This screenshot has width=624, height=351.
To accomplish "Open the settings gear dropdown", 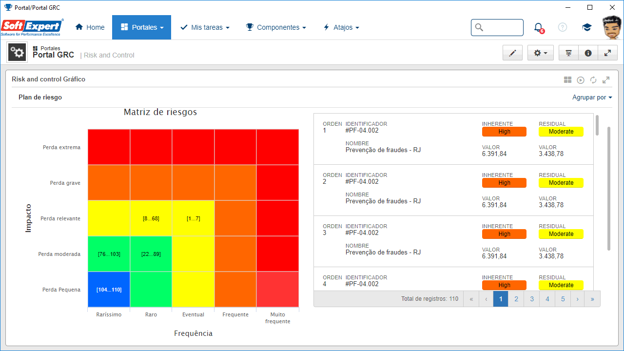I will pyautogui.click(x=541, y=53).
